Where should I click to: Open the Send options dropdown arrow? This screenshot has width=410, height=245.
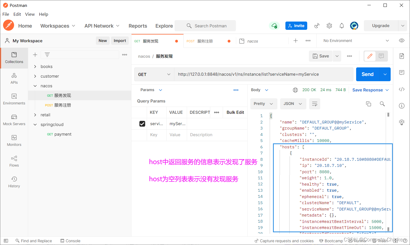[x=385, y=74]
